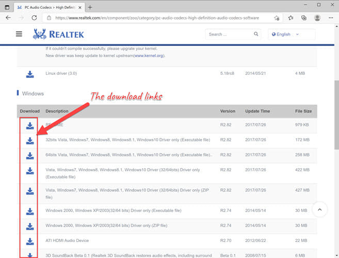Viewport: 339px width, 258px height.
Task: Click the search magnifier icon
Action: tap(256, 34)
